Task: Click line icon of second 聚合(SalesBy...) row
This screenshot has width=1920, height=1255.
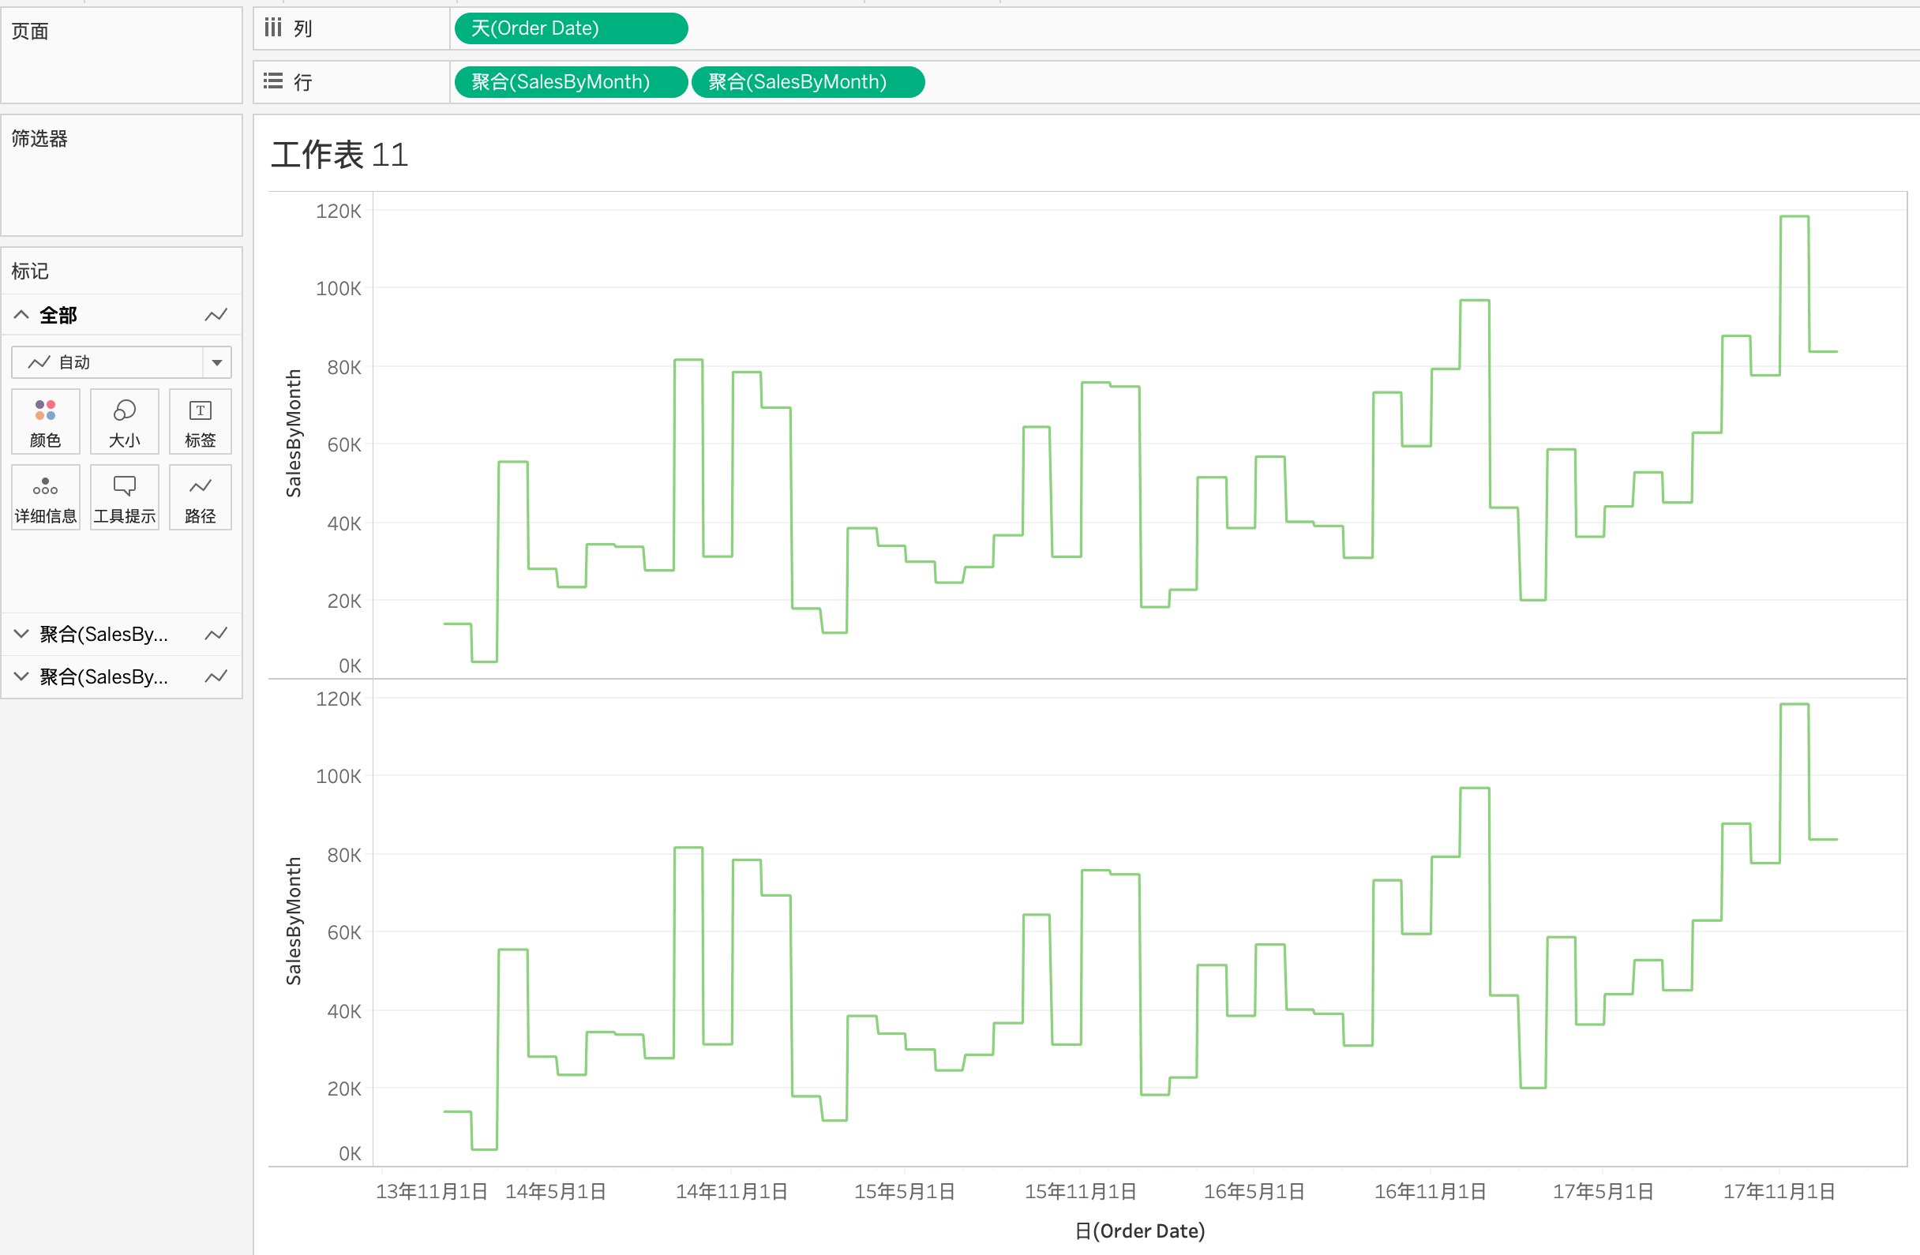Action: point(216,676)
